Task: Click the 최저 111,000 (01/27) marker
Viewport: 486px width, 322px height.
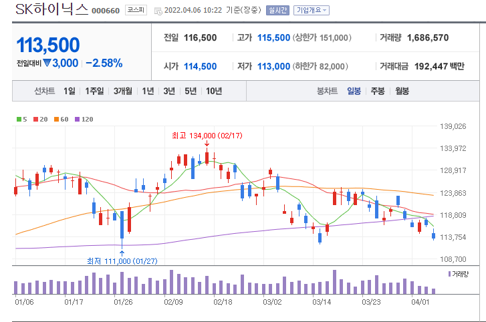Action: 122,261
